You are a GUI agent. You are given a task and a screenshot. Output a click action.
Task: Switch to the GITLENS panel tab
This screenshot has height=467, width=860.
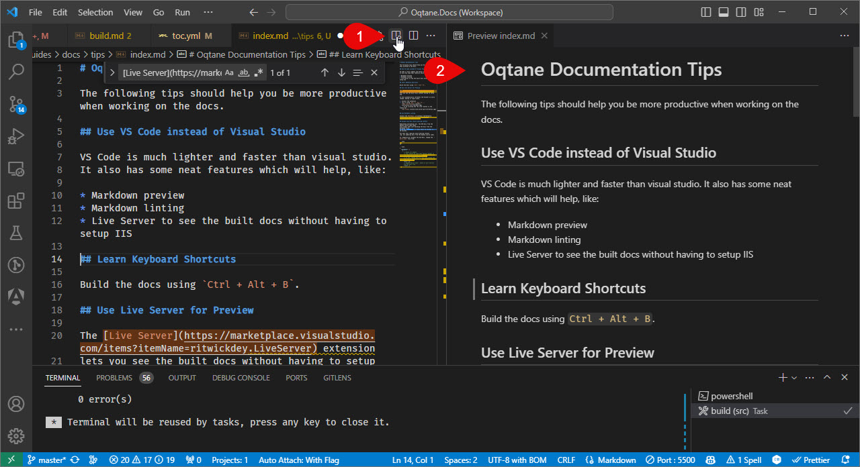pyautogui.click(x=337, y=378)
